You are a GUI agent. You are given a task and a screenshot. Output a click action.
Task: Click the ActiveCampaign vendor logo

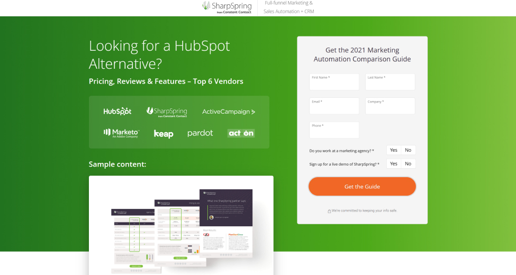pyautogui.click(x=229, y=112)
